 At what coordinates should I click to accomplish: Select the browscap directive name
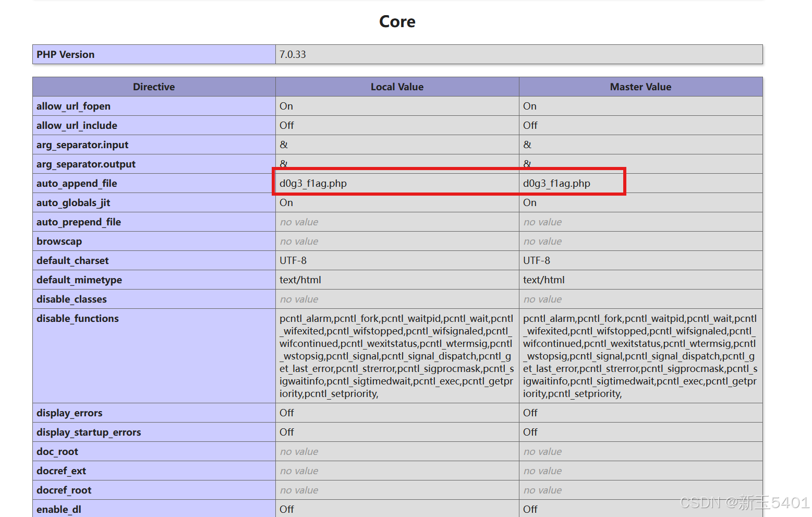[59, 242]
